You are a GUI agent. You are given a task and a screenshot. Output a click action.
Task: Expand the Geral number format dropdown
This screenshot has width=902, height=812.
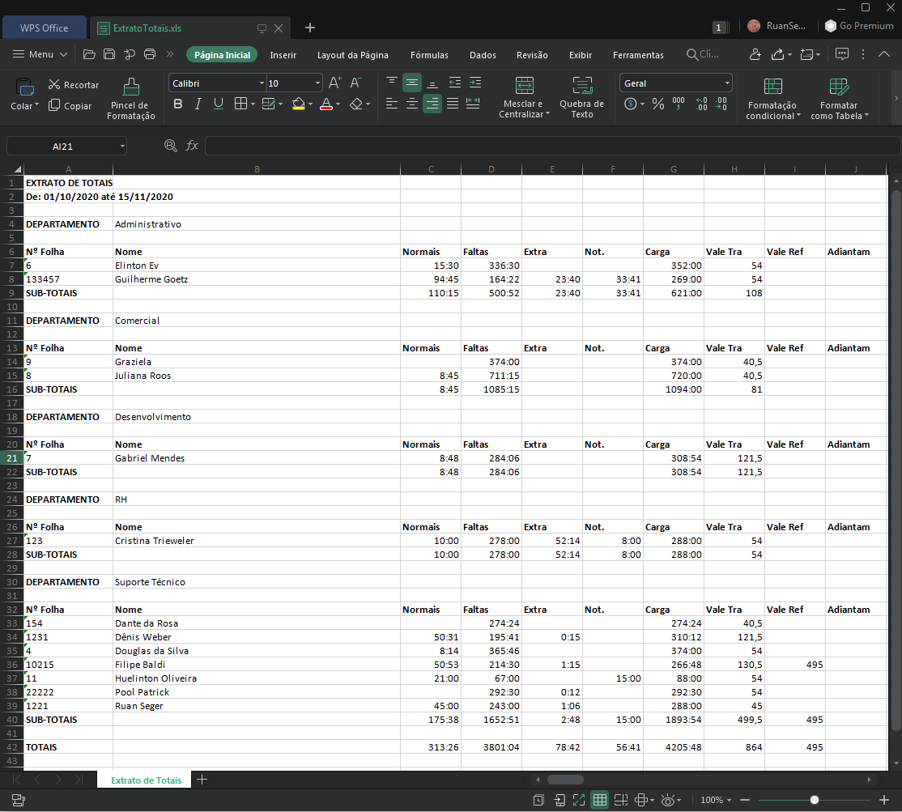pos(727,83)
